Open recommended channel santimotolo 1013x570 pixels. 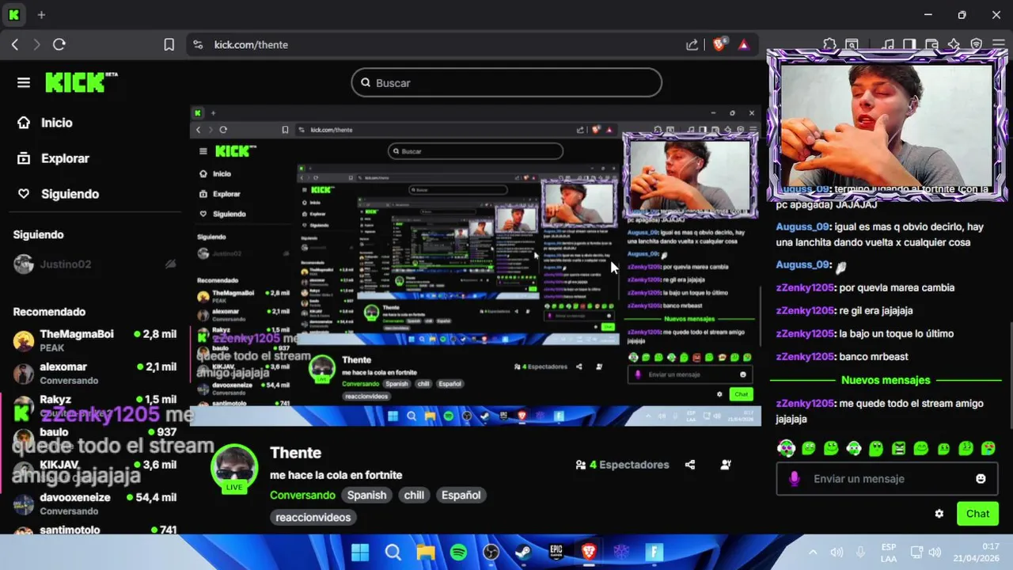click(x=95, y=530)
